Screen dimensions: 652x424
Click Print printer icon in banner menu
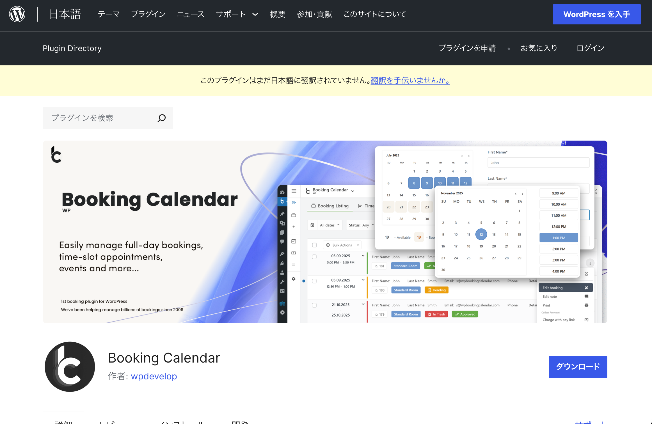pyautogui.click(x=586, y=305)
